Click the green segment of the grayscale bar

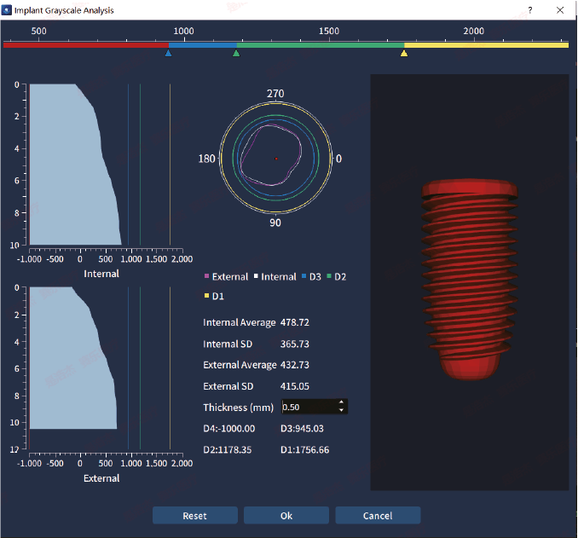(321, 45)
